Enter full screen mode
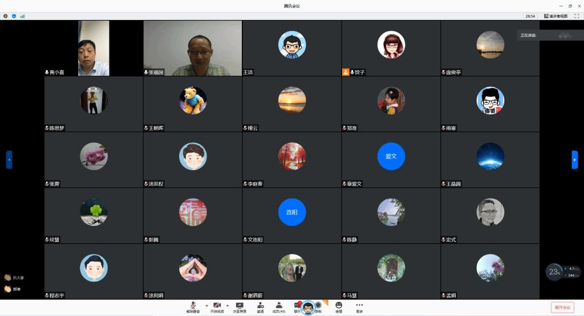The image size is (584, 316). pyautogui.click(x=577, y=16)
